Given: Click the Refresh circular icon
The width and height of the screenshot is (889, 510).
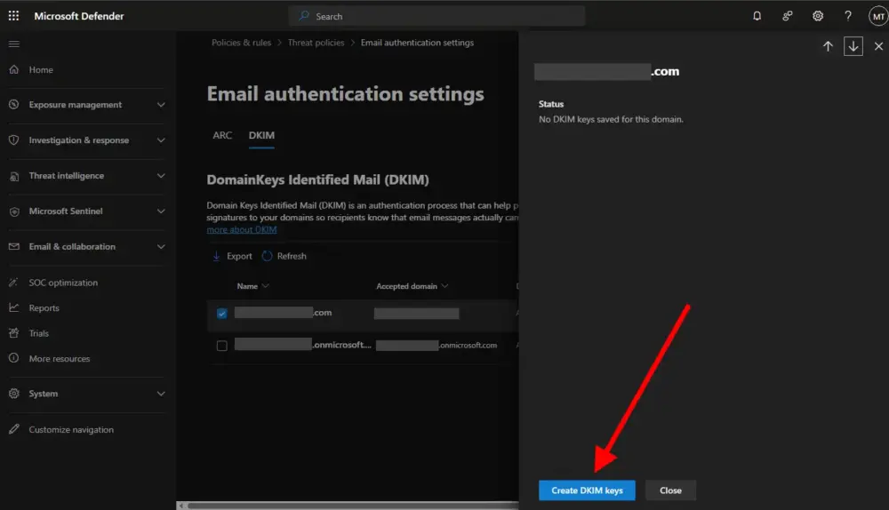Looking at the screenshot, I should (267, 256).
